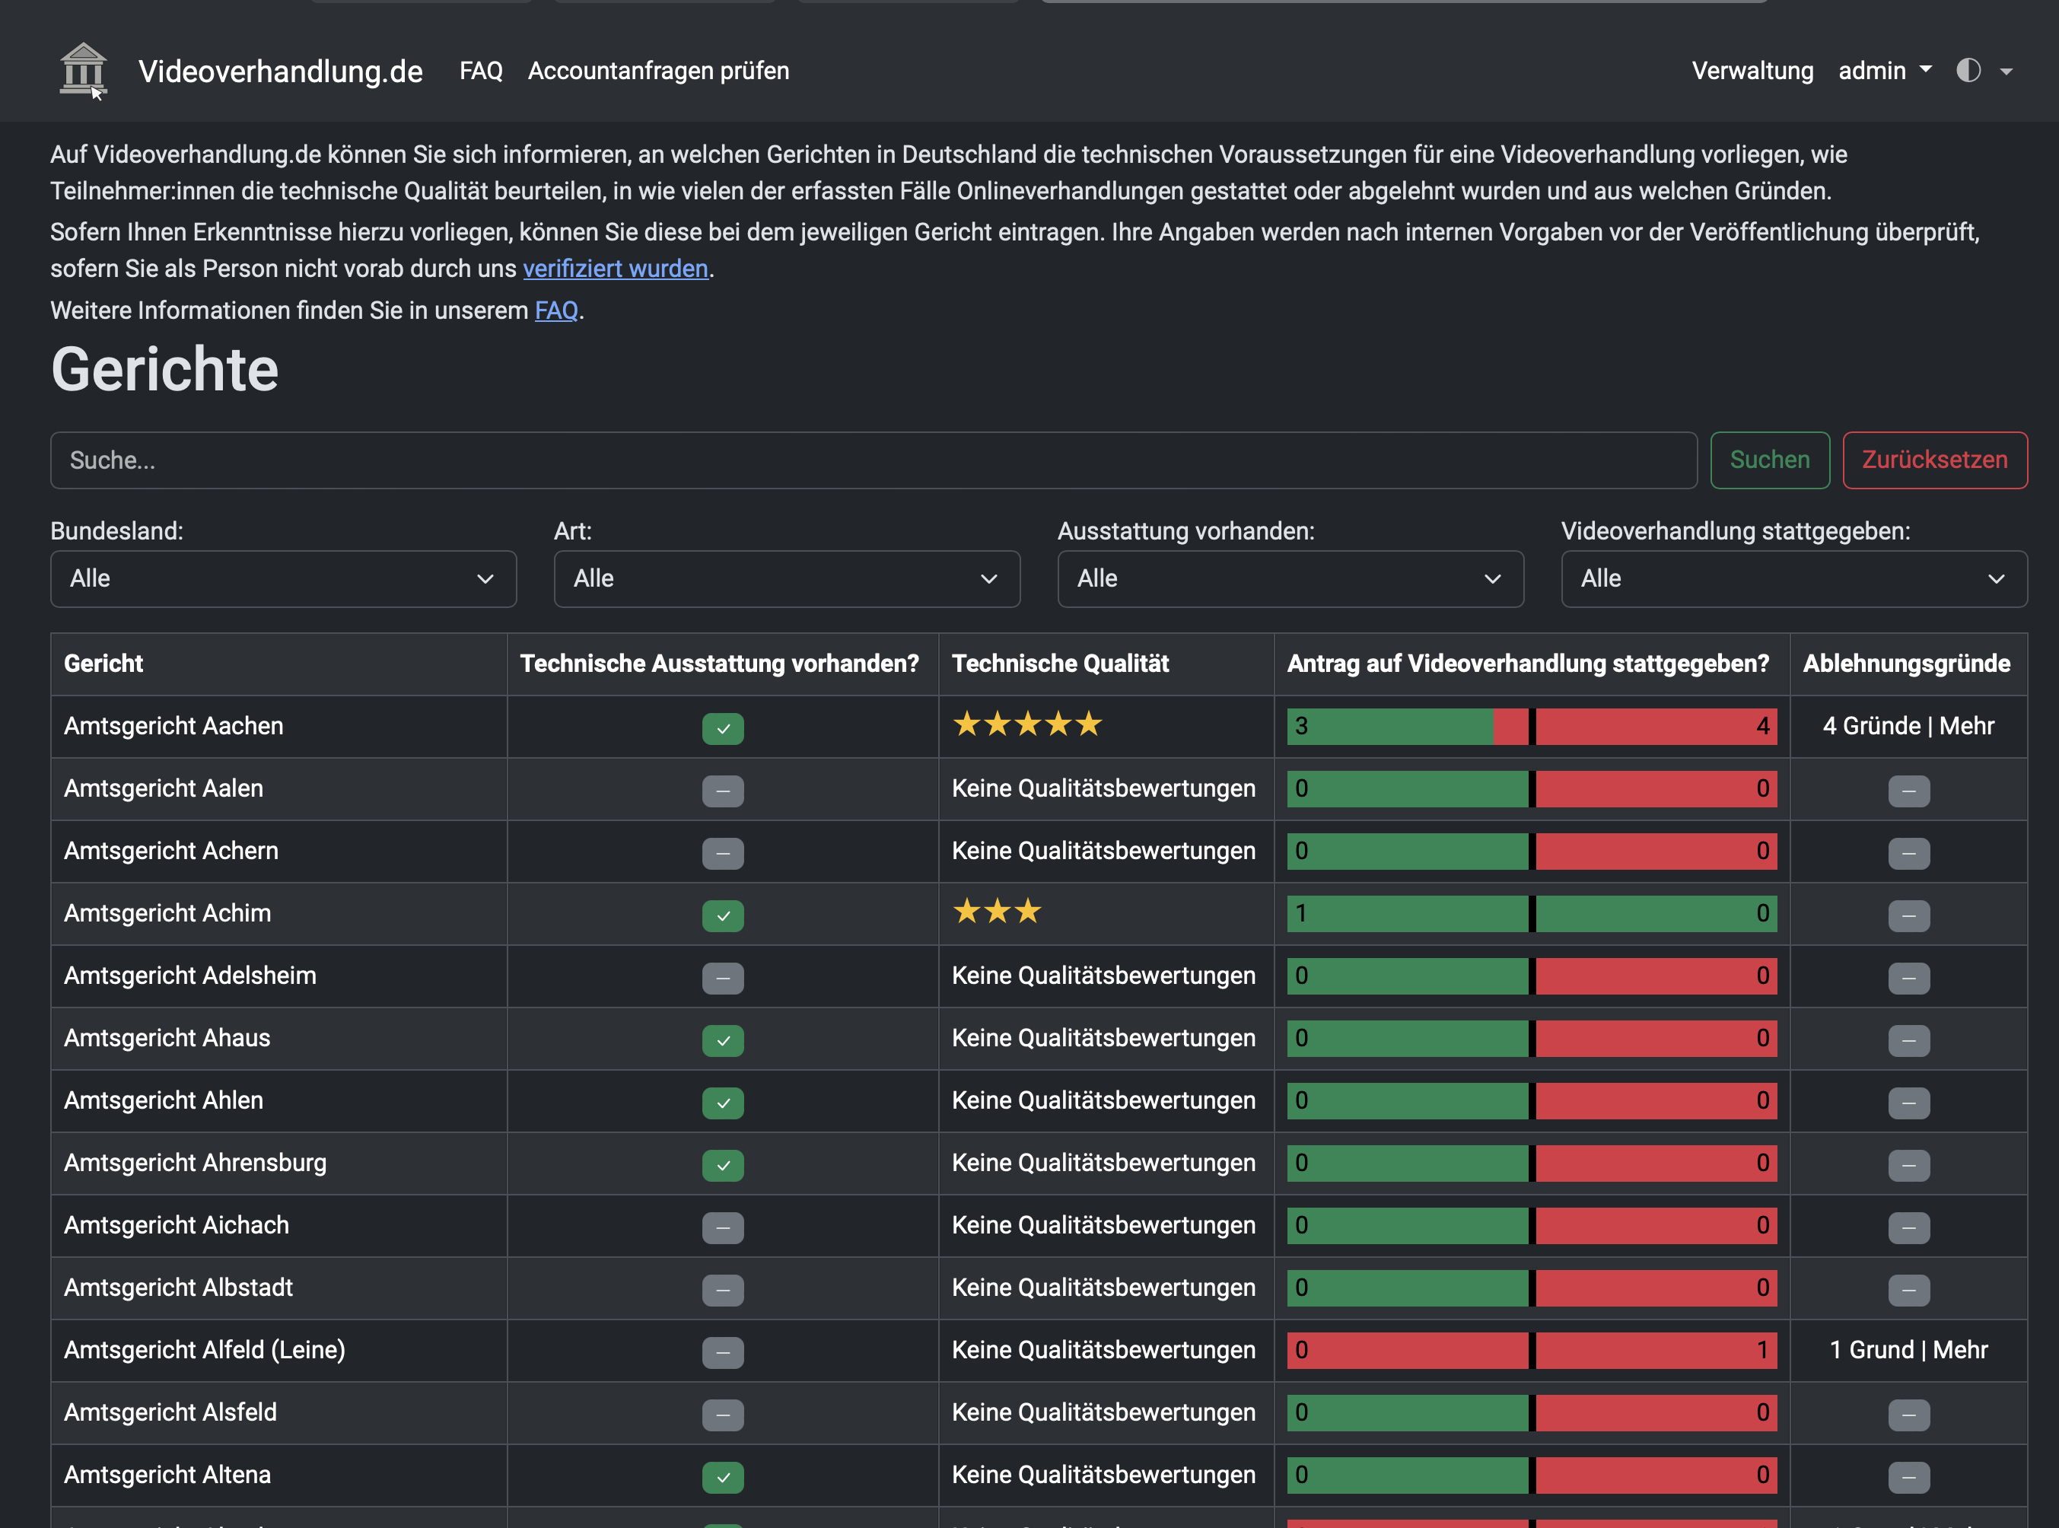The width and height of the screenshot is (2059, 1528).
Task: Click the Antrag auf Videoverhandlung stattgegeben? header
Action: pos(1528,664)
